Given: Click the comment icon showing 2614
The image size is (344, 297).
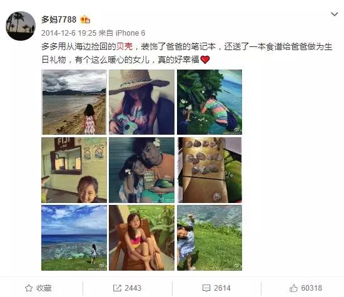Looking at the screenshot, I should tap(206, 288).
